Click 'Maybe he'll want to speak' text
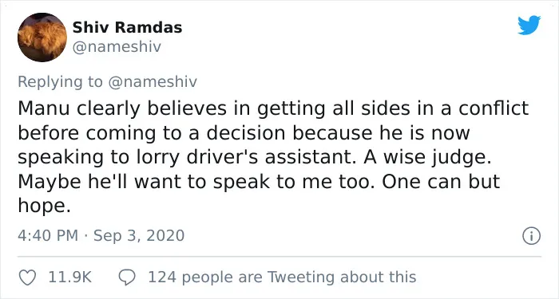 click(144, 182)
